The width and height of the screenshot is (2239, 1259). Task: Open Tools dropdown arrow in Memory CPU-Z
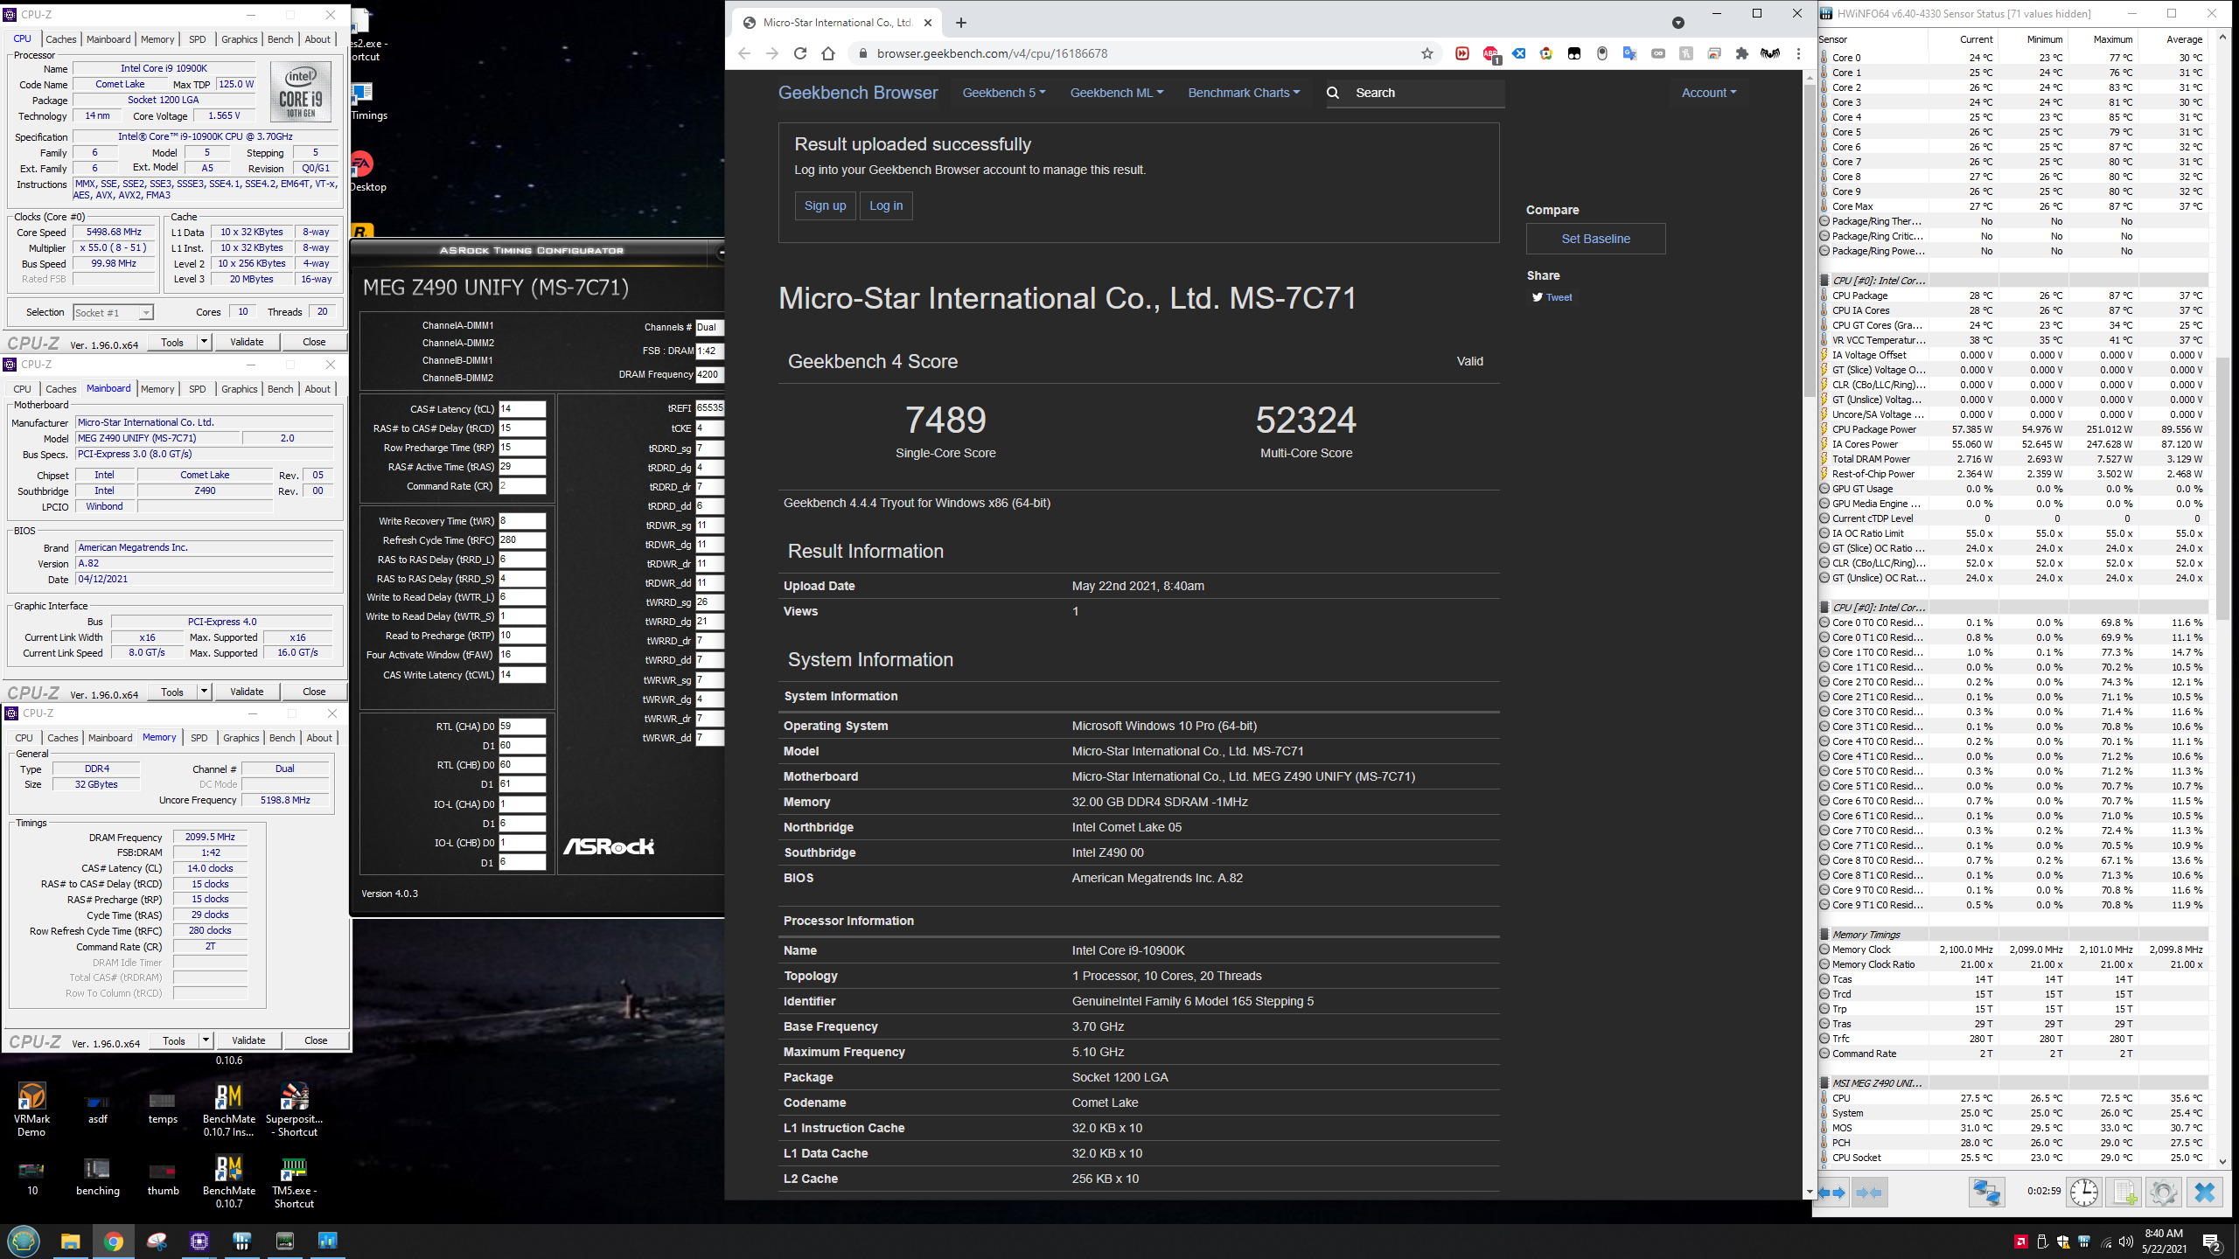[206, 1040]
